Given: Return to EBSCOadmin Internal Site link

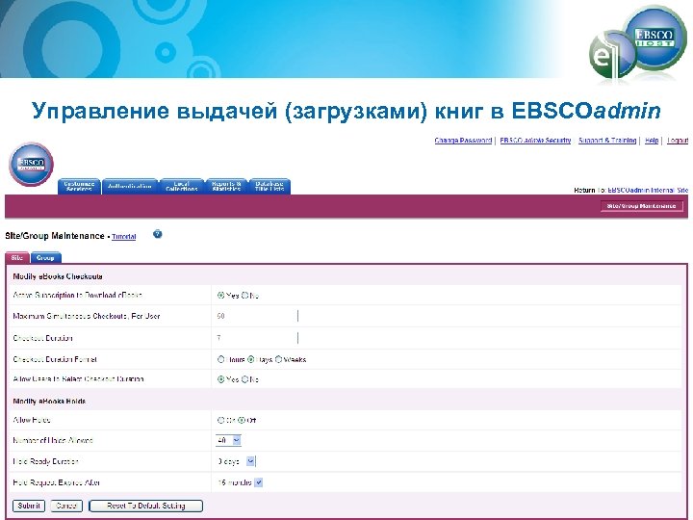Looking at the screenshot, I should coord(648,190).
